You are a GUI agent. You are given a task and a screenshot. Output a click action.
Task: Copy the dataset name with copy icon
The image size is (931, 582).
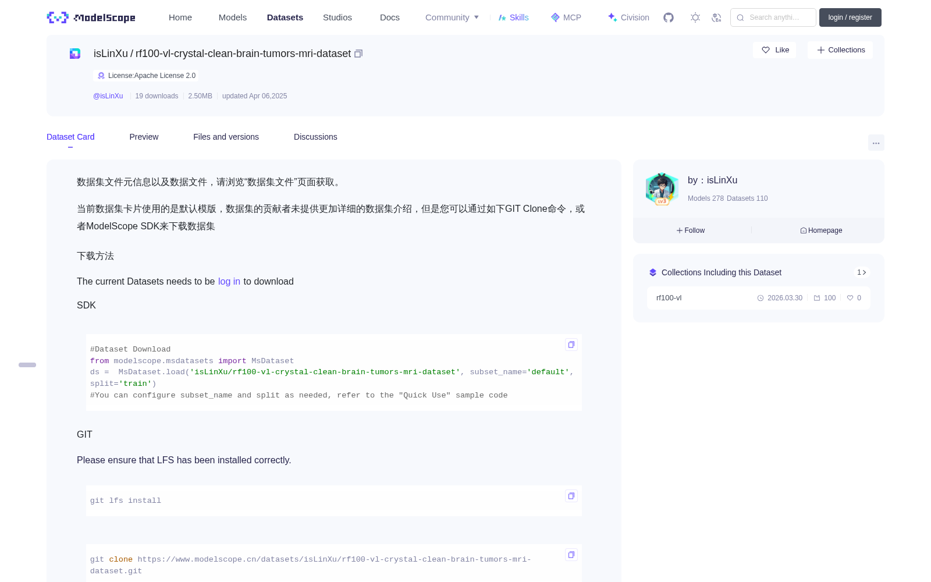(x=358, y=54)
